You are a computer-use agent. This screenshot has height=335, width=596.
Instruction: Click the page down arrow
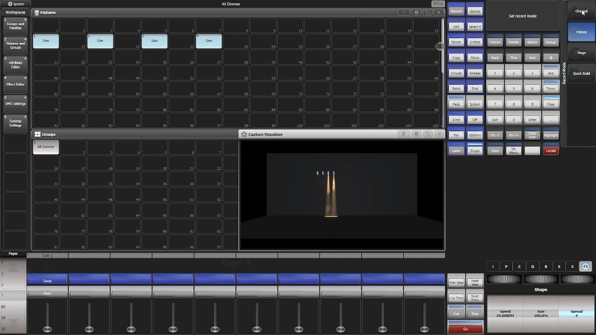point(13,322)
